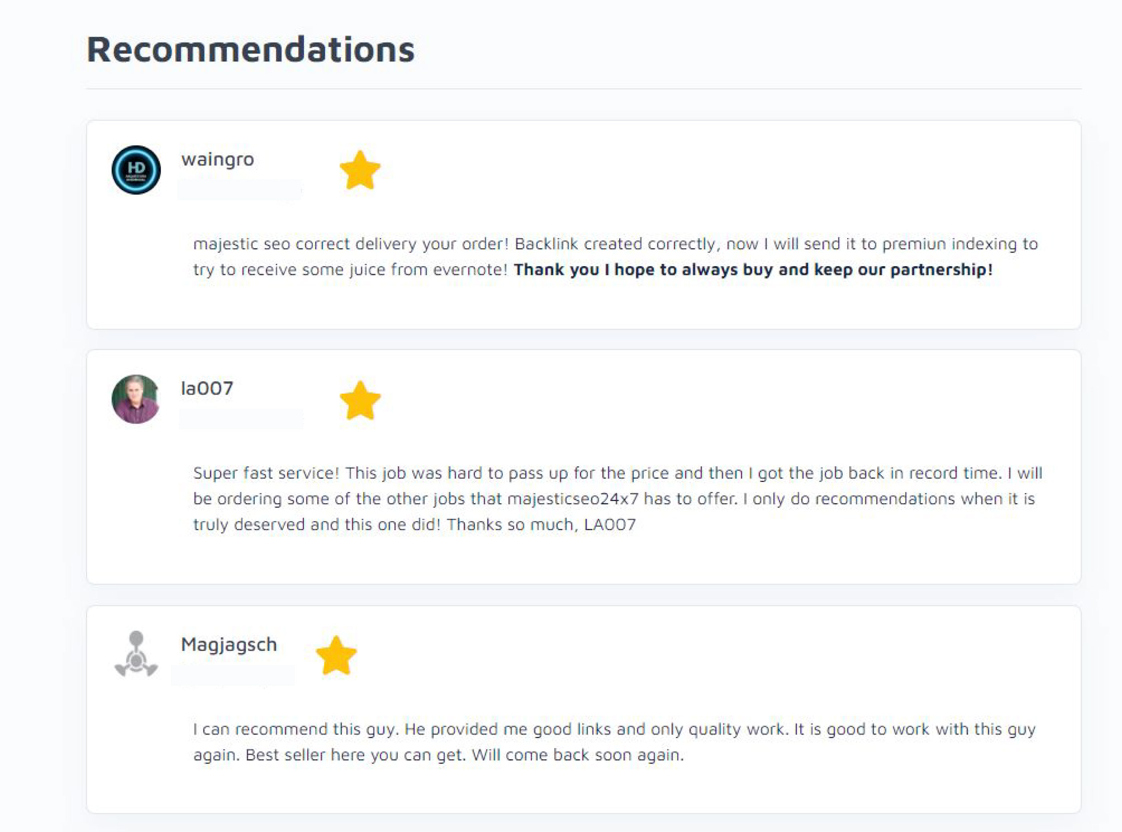Viewport: 1122px width, 832px height.
Task: Click waingro's HD logo avatar
Action: pos(136,170)
